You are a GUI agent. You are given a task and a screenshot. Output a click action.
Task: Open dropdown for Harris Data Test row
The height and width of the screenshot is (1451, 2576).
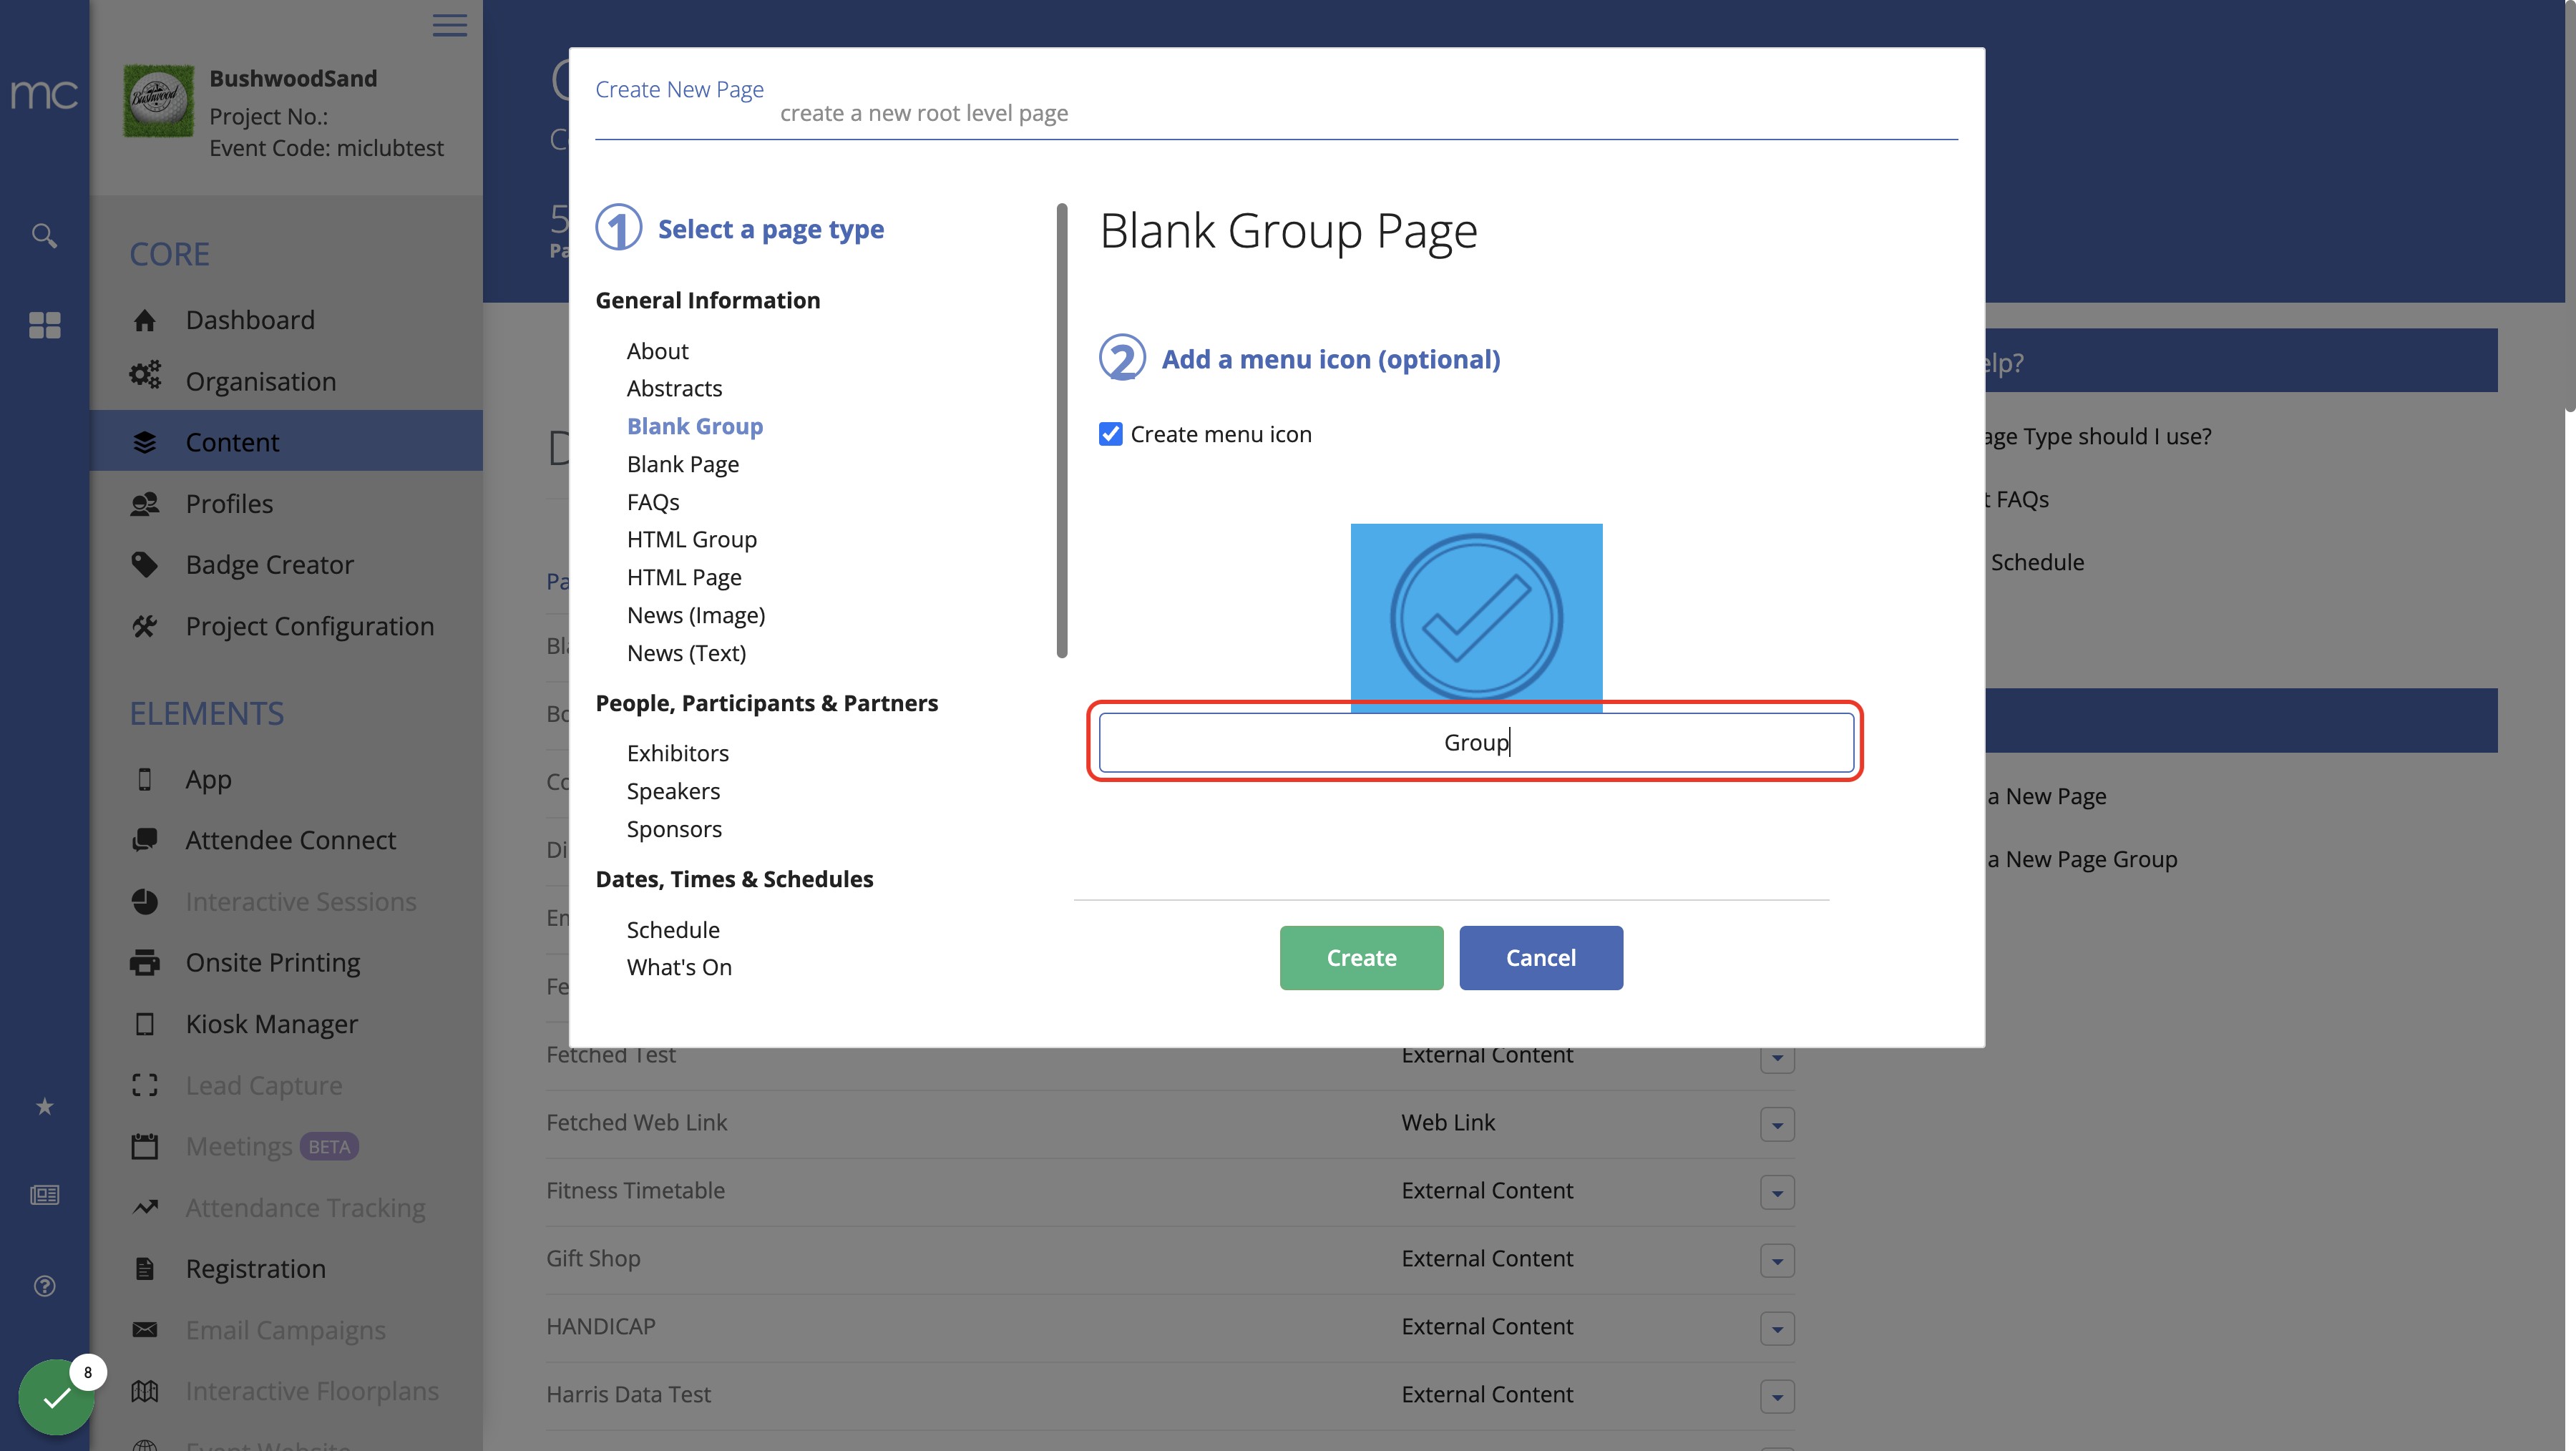1777,1396
